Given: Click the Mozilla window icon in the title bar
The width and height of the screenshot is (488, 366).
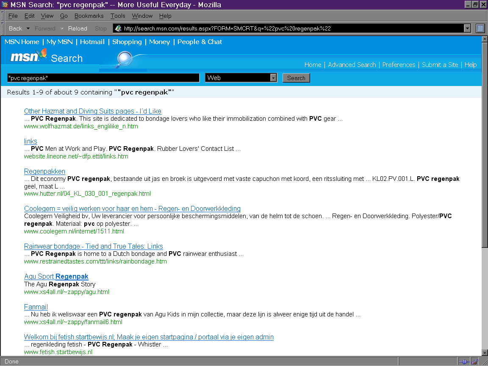Looking at the screenshot, I should (x=5, y=5).
